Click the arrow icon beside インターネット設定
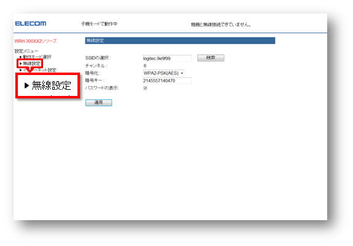353x246 pixels. 21,70
